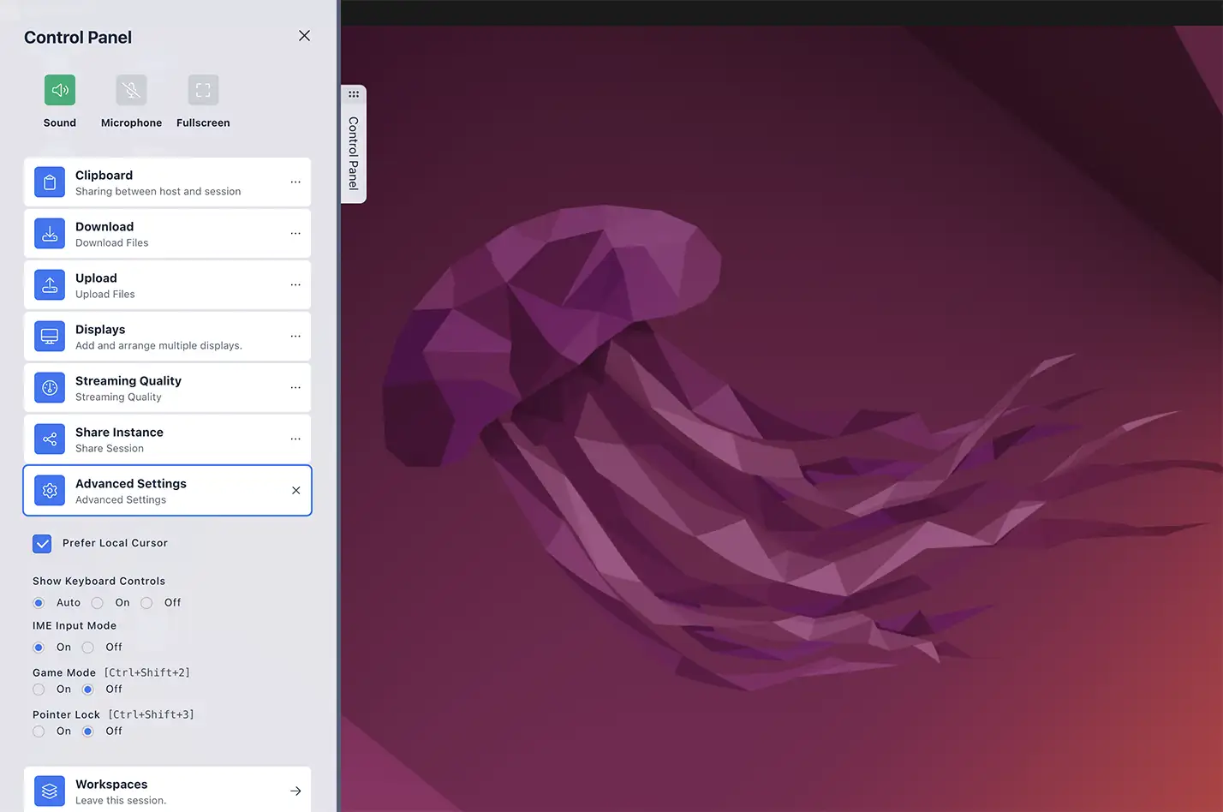The width and height of the screenshot is (1223, 812).
Task: Enter fullscreen using the Fullscreen icon
Action: coord(203,89)
